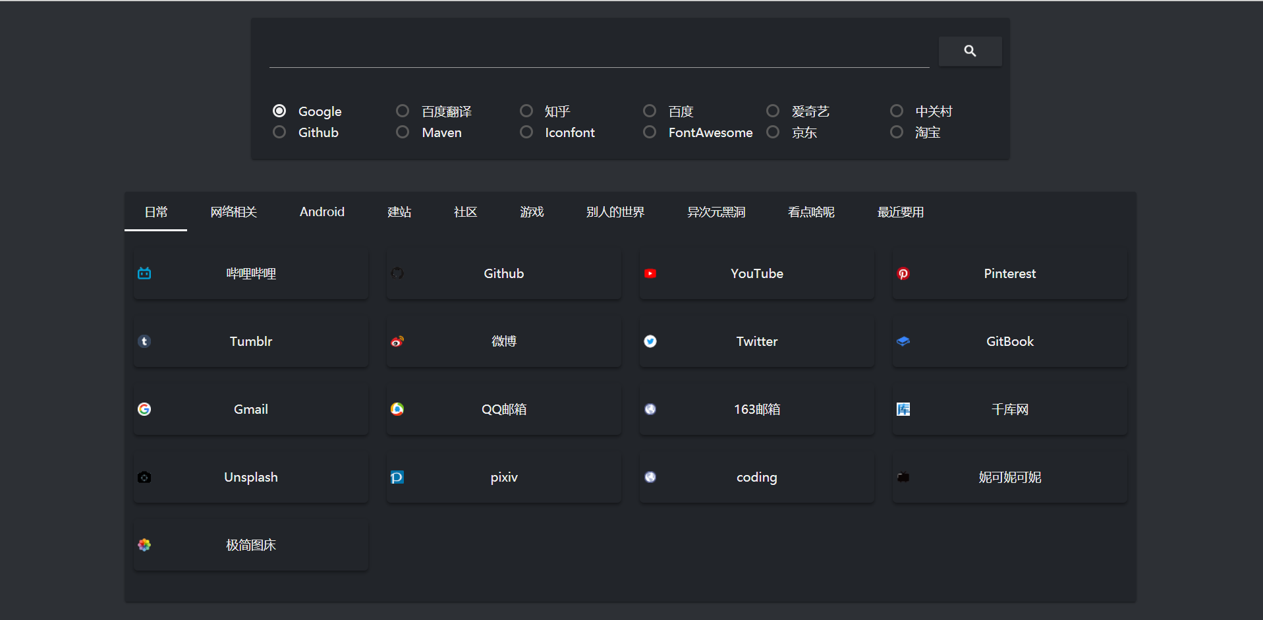
Task: Click the colorful icon beside QQ邮箱
Action: click(397, 409)
